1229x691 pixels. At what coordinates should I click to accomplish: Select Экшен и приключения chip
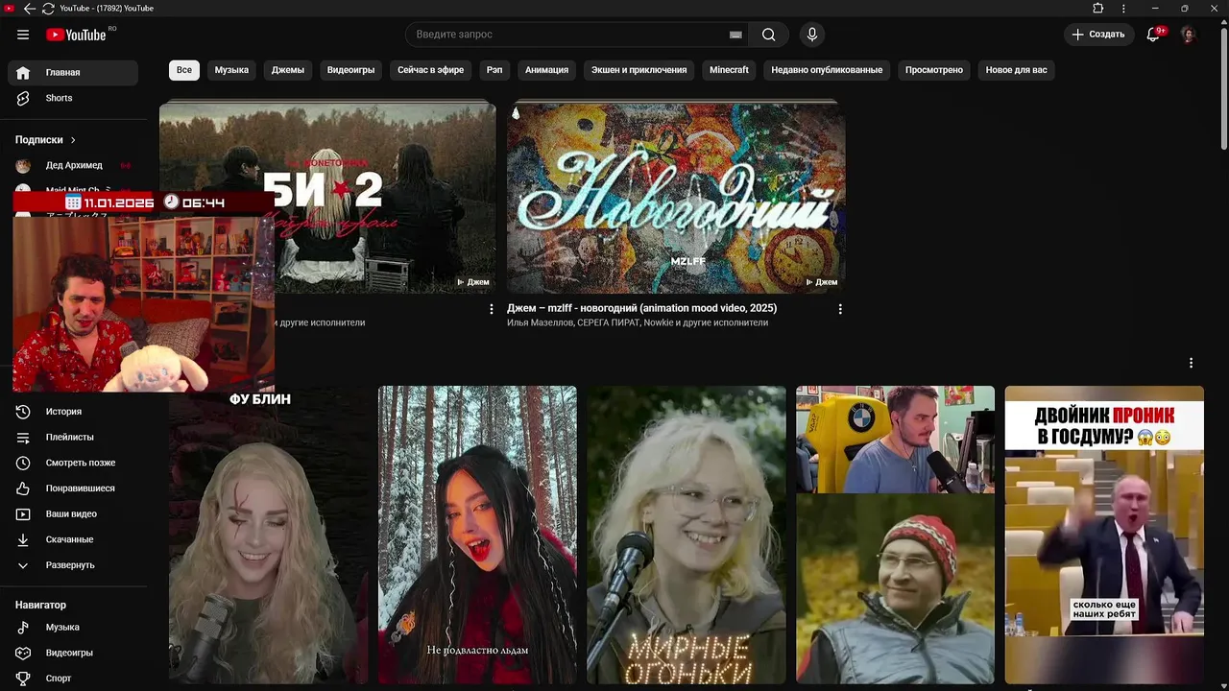[639, 70]
